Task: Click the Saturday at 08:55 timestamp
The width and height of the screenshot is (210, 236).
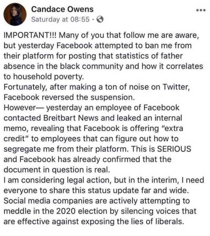Action: (x=60, y=19)
